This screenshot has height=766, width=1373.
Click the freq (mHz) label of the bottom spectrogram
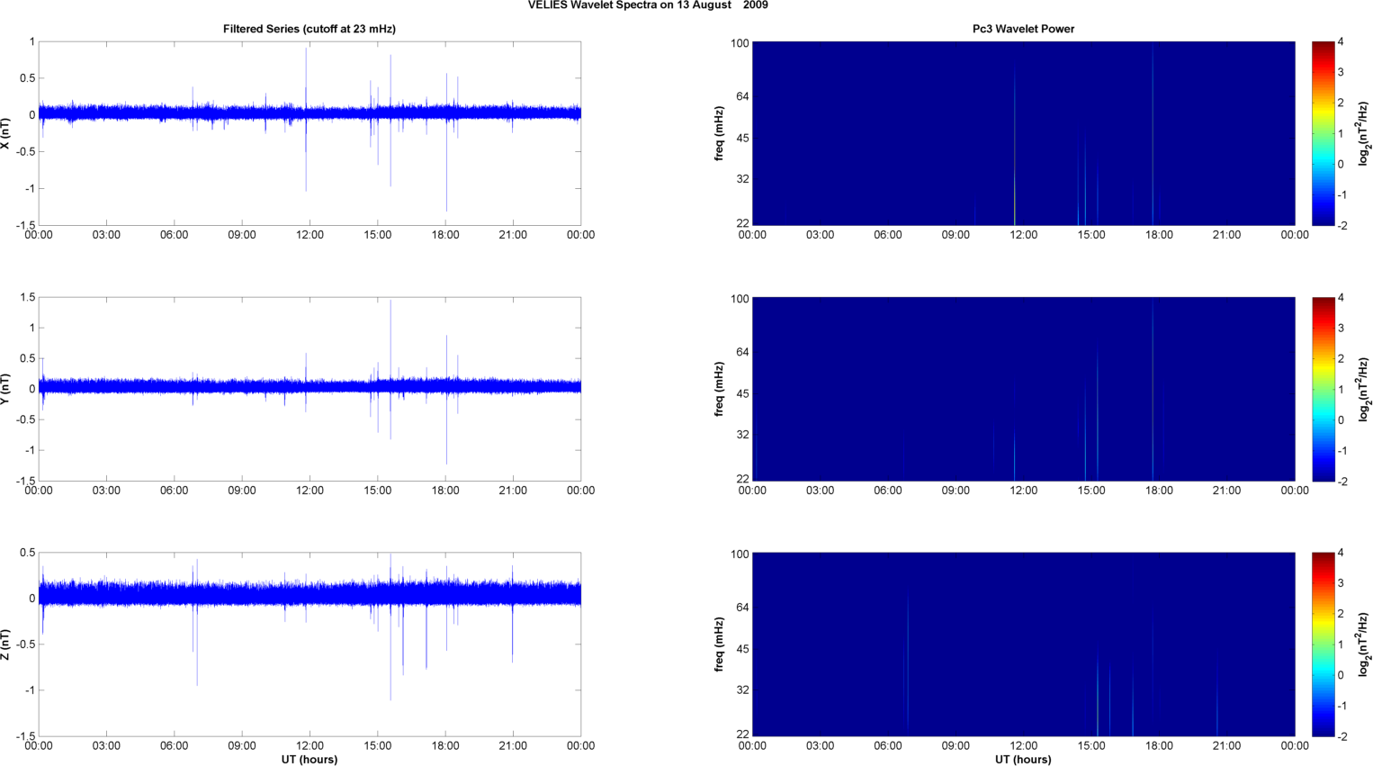click(720, 644)
